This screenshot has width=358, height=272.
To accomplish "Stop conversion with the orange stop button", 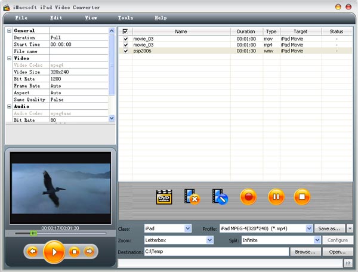I will tap(302, 197).
